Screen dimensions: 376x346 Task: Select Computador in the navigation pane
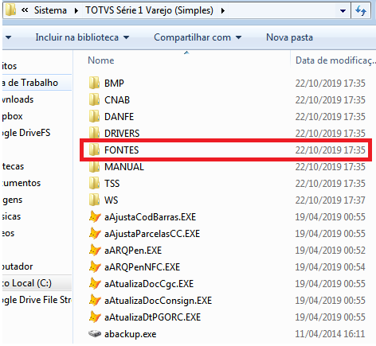click(18, 266)
